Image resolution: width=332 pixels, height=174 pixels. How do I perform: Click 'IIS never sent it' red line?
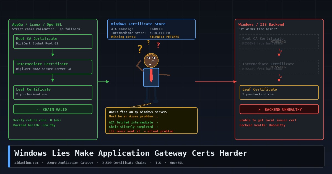tap(141, 131)
